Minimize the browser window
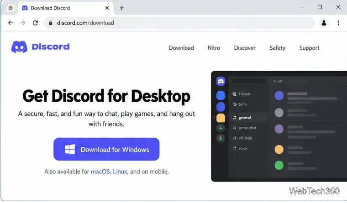Viewport: 347px width, 203px height. coord(301,7)
